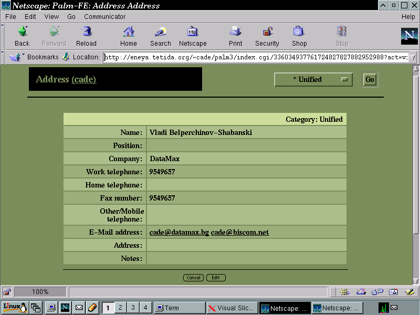Click the My Netscape icon
Image resolution: width=420 pixels, height=315 pixels.
click(x=193, y=36)
